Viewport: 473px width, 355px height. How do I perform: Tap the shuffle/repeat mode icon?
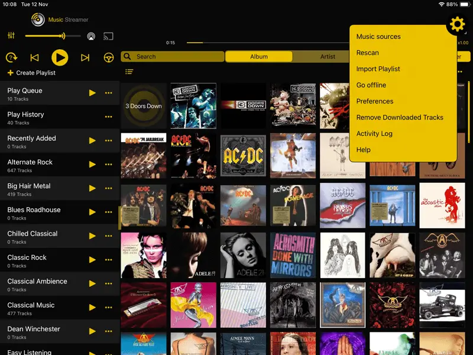coord(11,57)
